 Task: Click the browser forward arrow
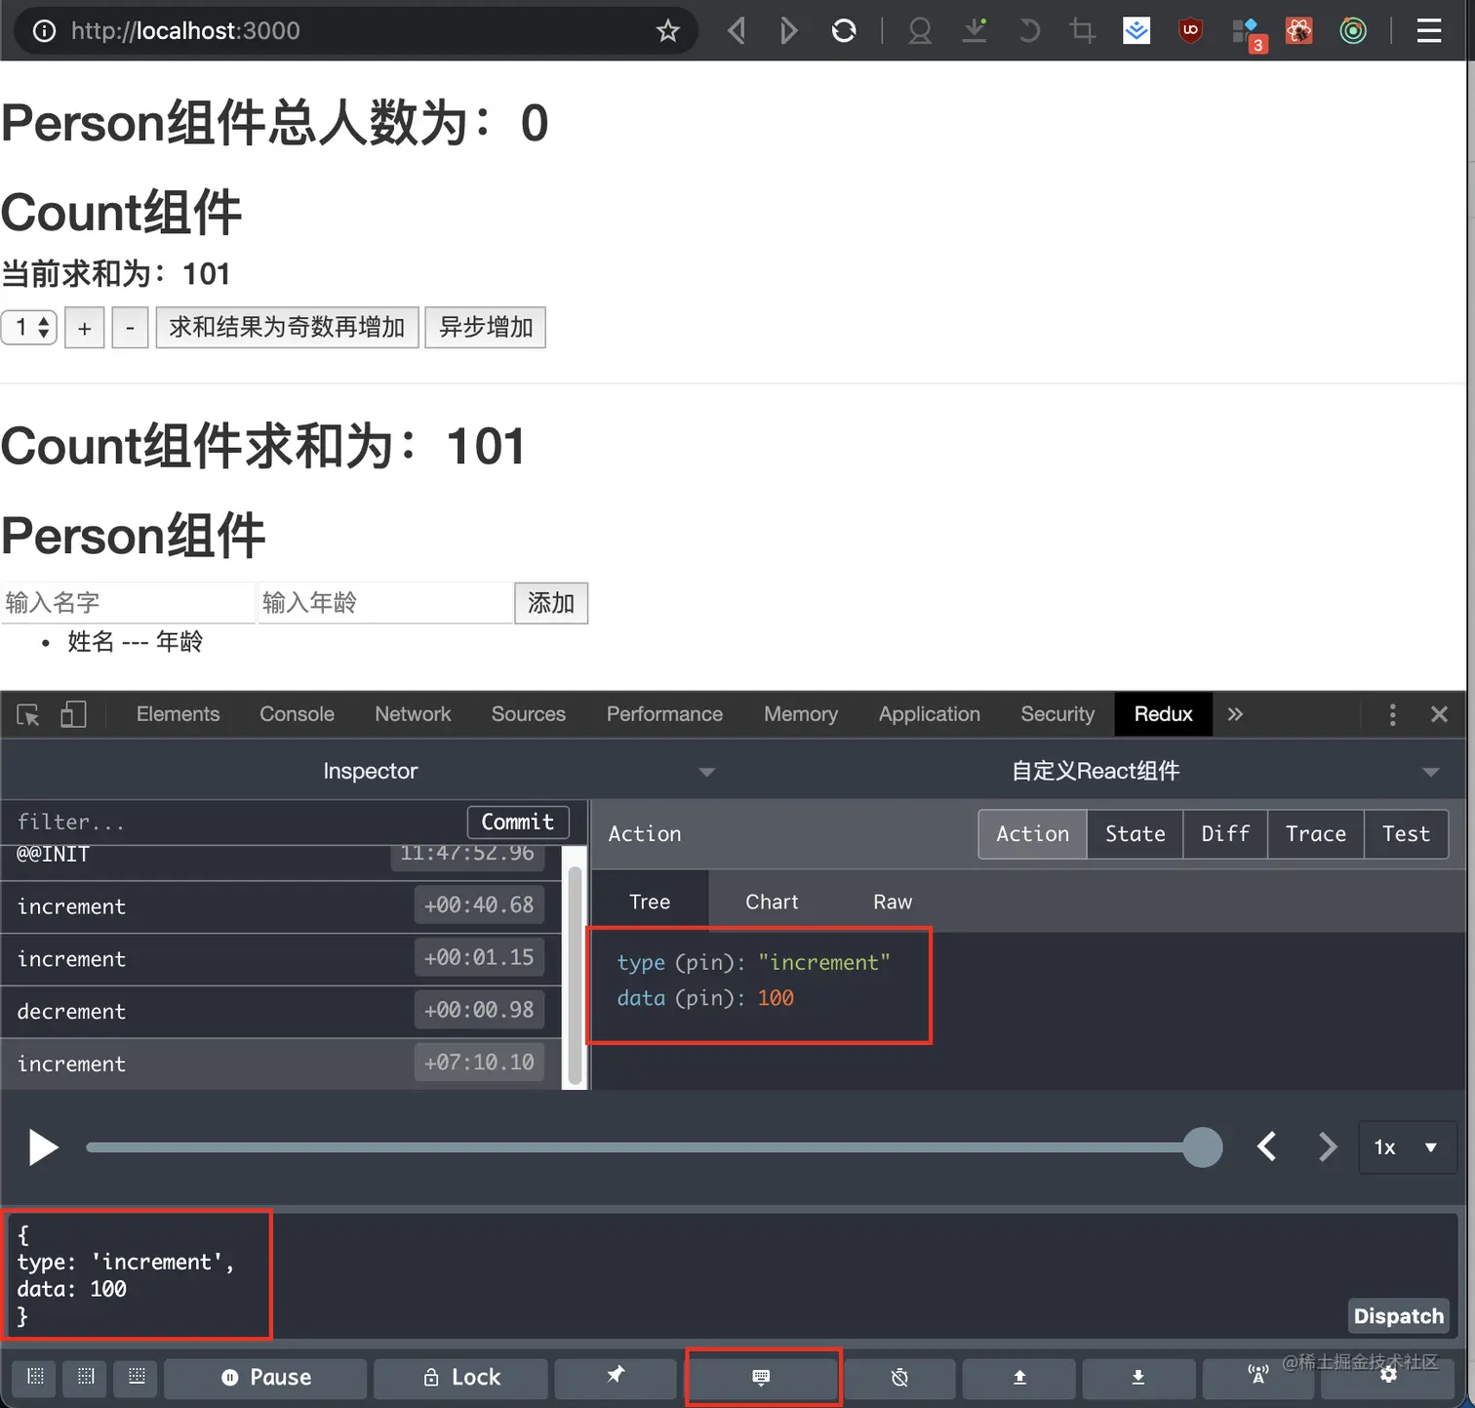[x=788, y=31]
